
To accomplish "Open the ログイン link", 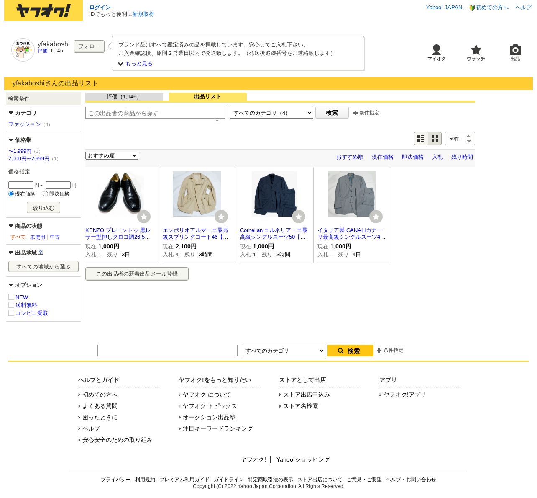I will pos(100,8).
